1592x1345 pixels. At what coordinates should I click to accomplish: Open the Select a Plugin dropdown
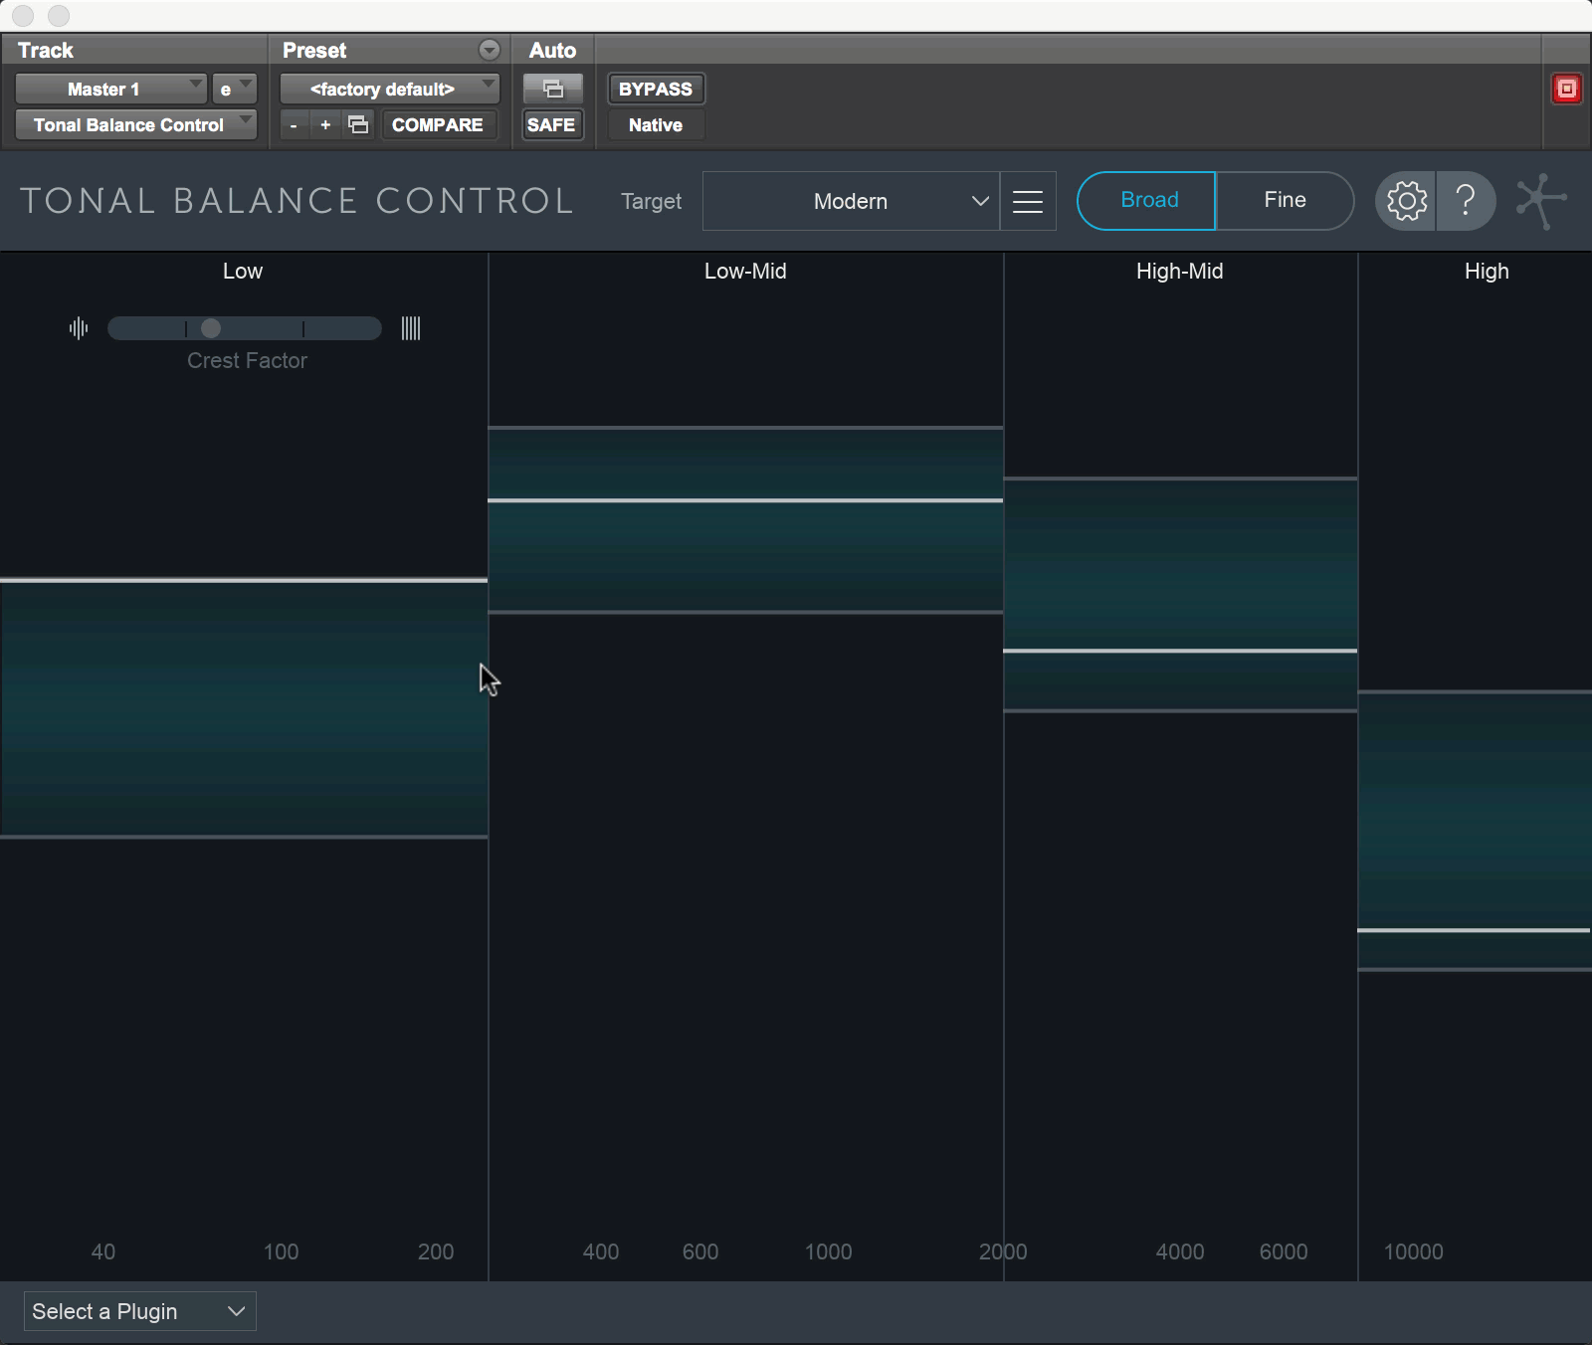coord(139,1311)
